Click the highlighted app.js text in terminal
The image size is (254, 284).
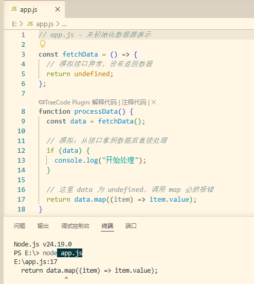71,253
